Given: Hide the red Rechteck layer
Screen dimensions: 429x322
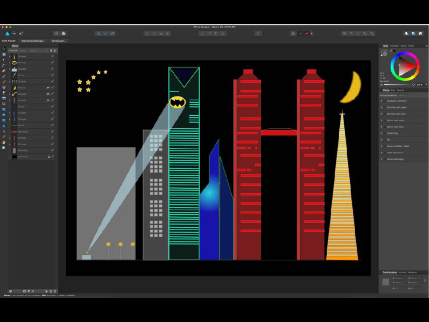Looking at the screenshot, I should coord(52,131).
